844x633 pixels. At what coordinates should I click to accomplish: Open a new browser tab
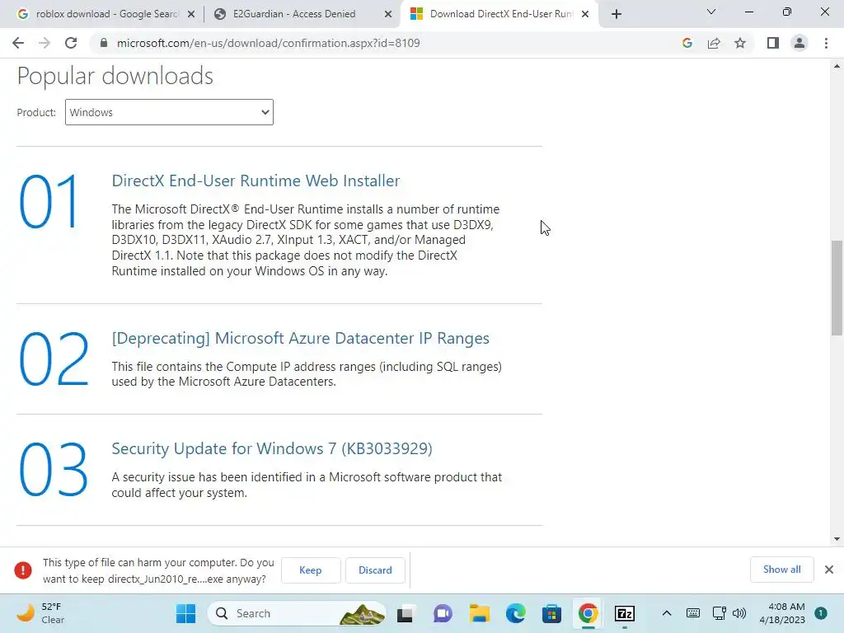(x=617, y=14)
